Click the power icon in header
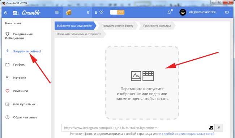The width and height of the screenshot is (235, 138). (x=5, y=13)
